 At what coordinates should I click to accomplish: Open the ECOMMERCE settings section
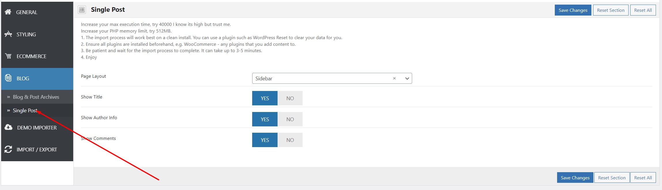pyautogui.click(x=37, y=56)
